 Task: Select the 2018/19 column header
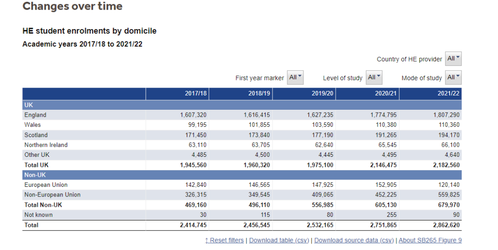[260, 94]
